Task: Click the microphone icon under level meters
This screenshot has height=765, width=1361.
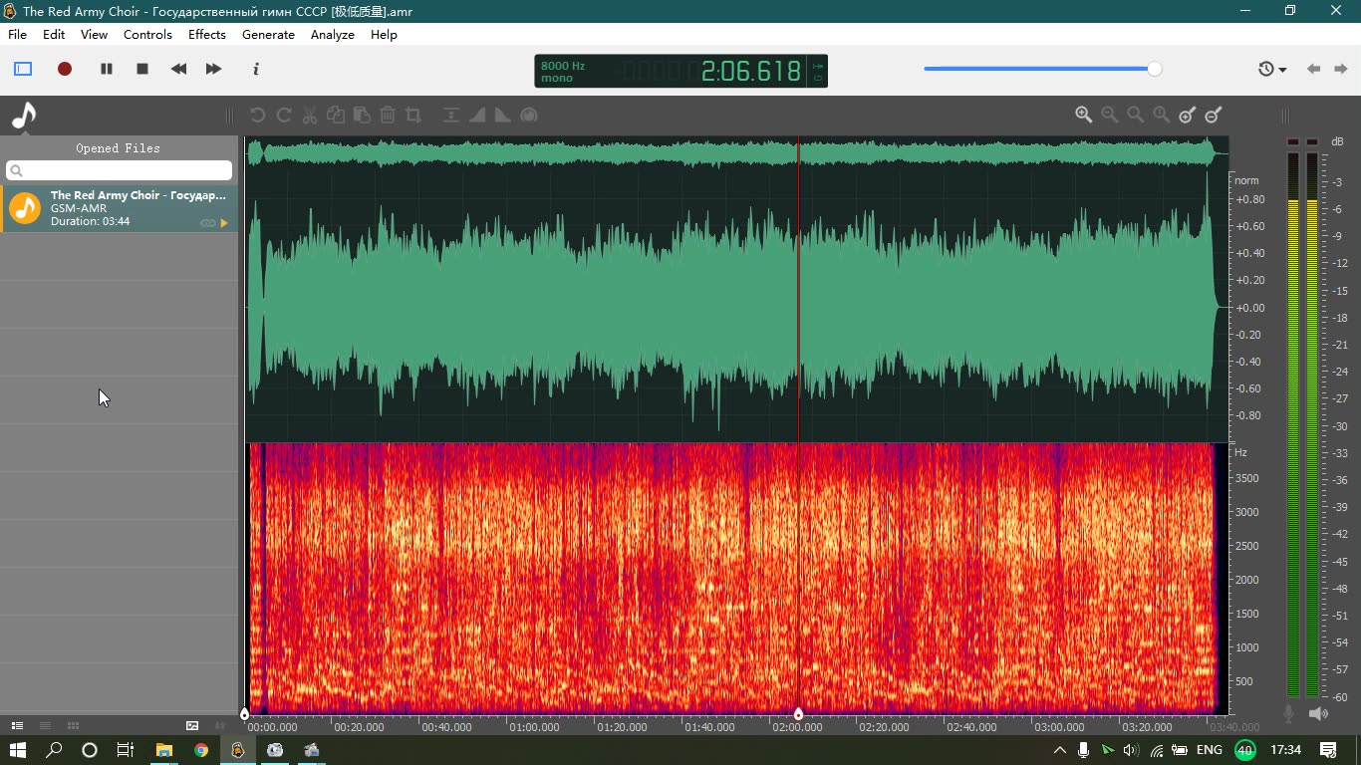Action: [1288, 713]
